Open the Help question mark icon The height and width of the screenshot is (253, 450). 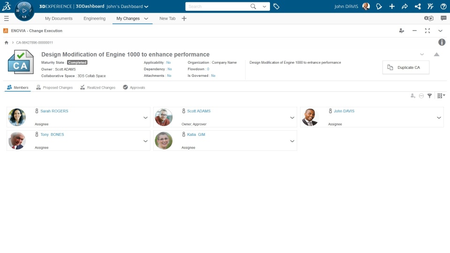[443, 6]
